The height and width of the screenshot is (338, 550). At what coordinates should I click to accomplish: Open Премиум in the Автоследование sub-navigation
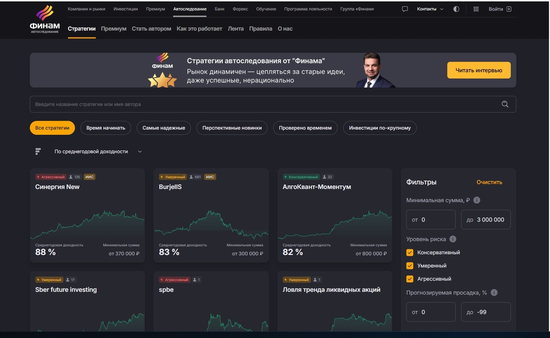[114, 28]
